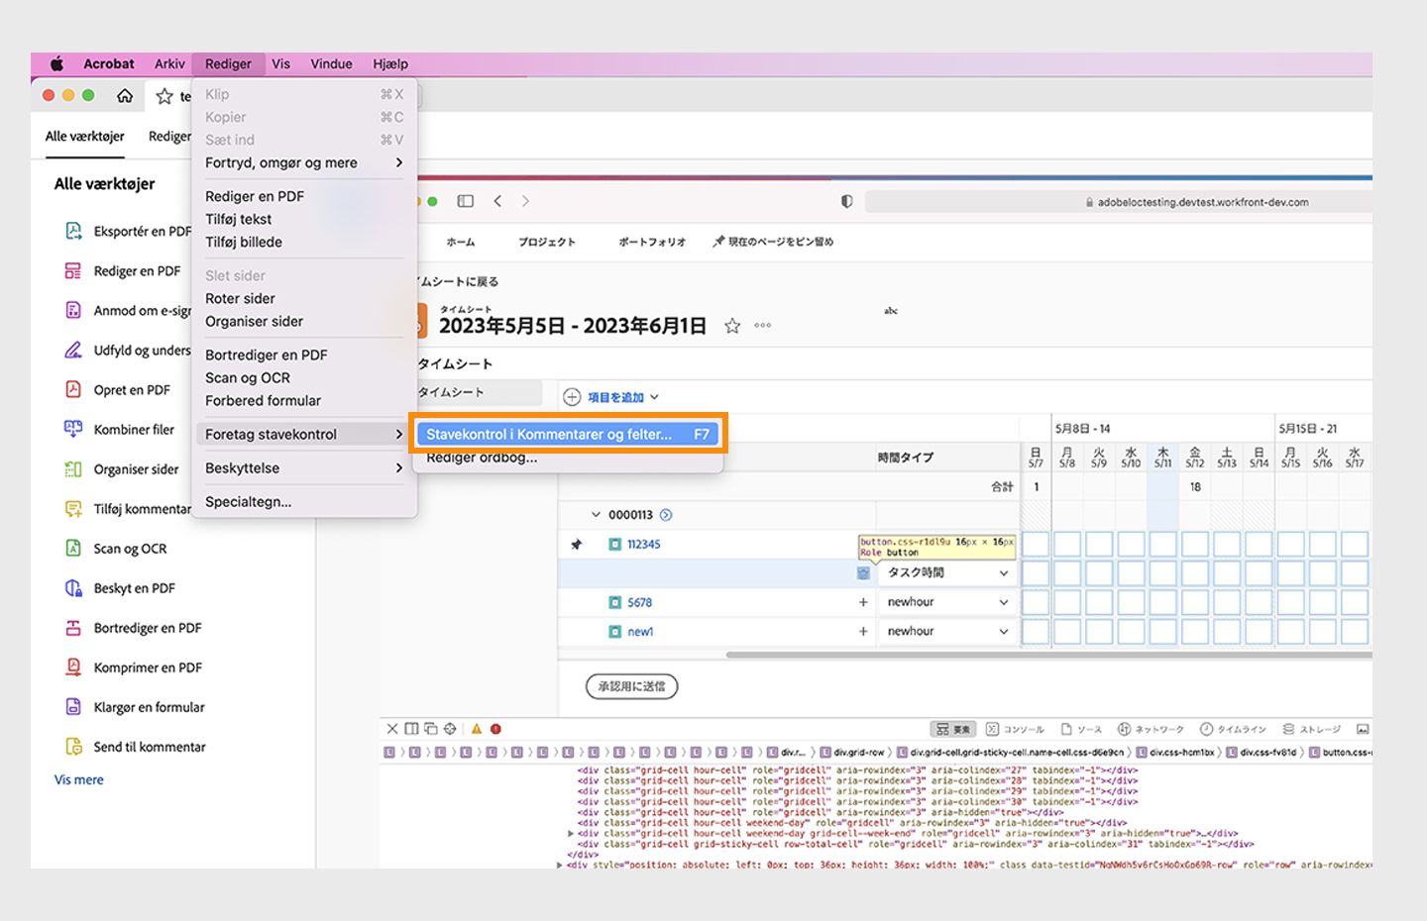
Task: Click the Eksportér en PDF tool icon
Action: tap(73, 231)
